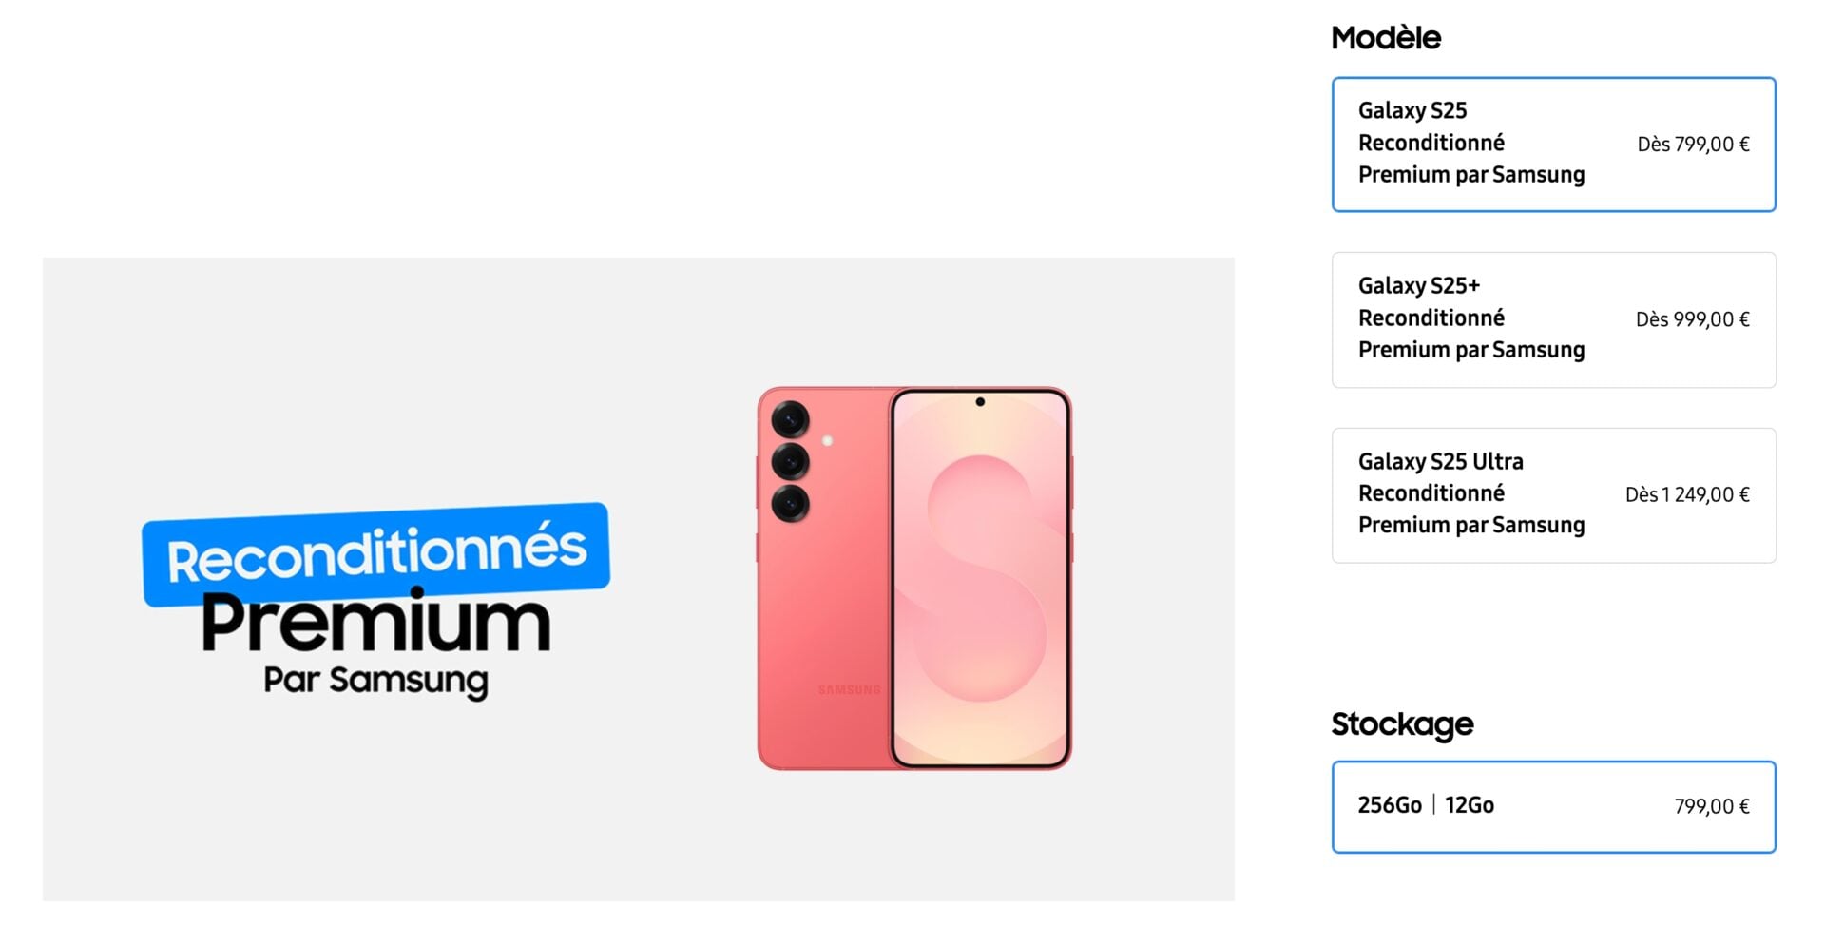Select the Galaxy S25+ Reconditionné model card

1553,318
